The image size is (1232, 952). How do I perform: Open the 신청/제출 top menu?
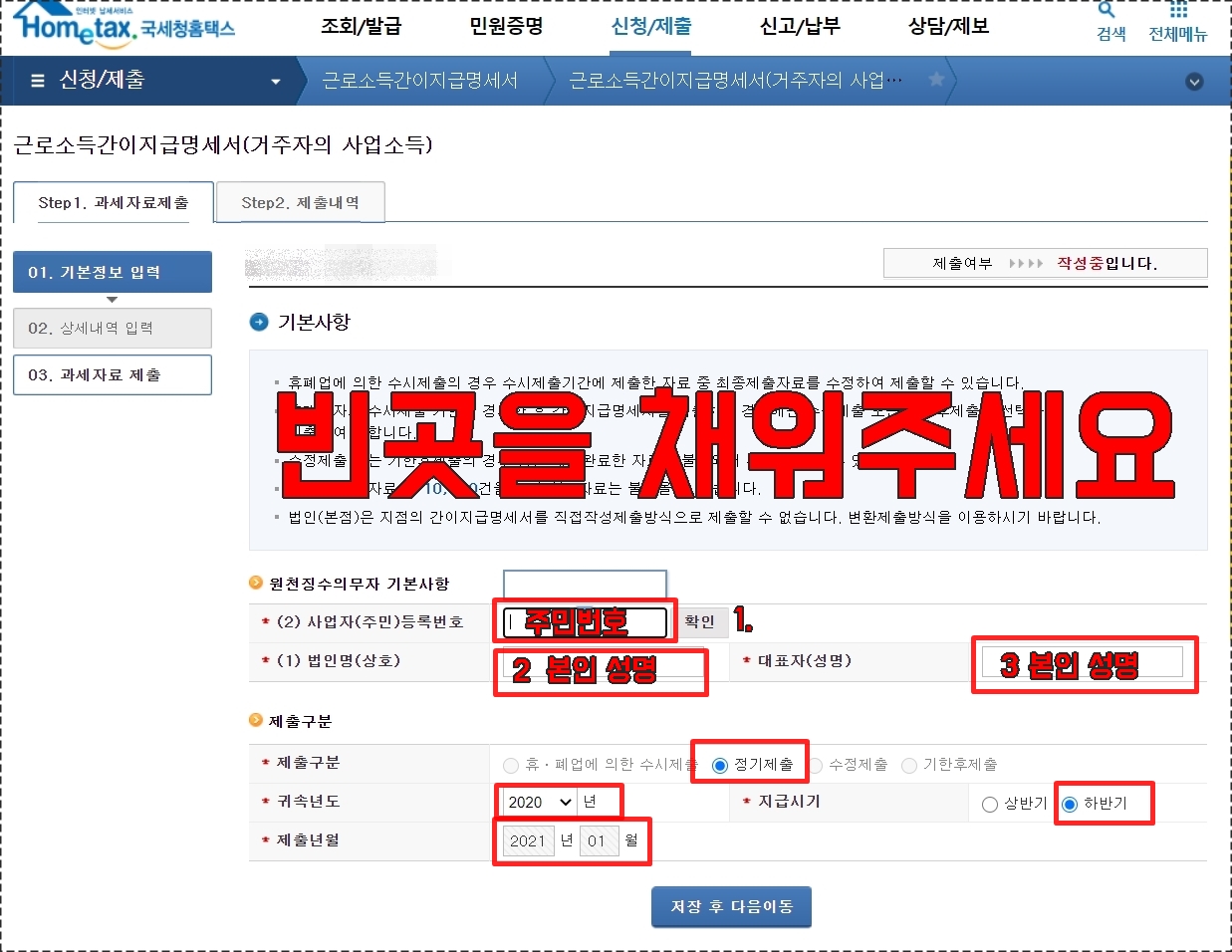click(651, 27)
